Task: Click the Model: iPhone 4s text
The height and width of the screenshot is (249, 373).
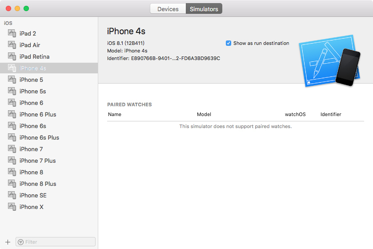Action: [127, 51]
